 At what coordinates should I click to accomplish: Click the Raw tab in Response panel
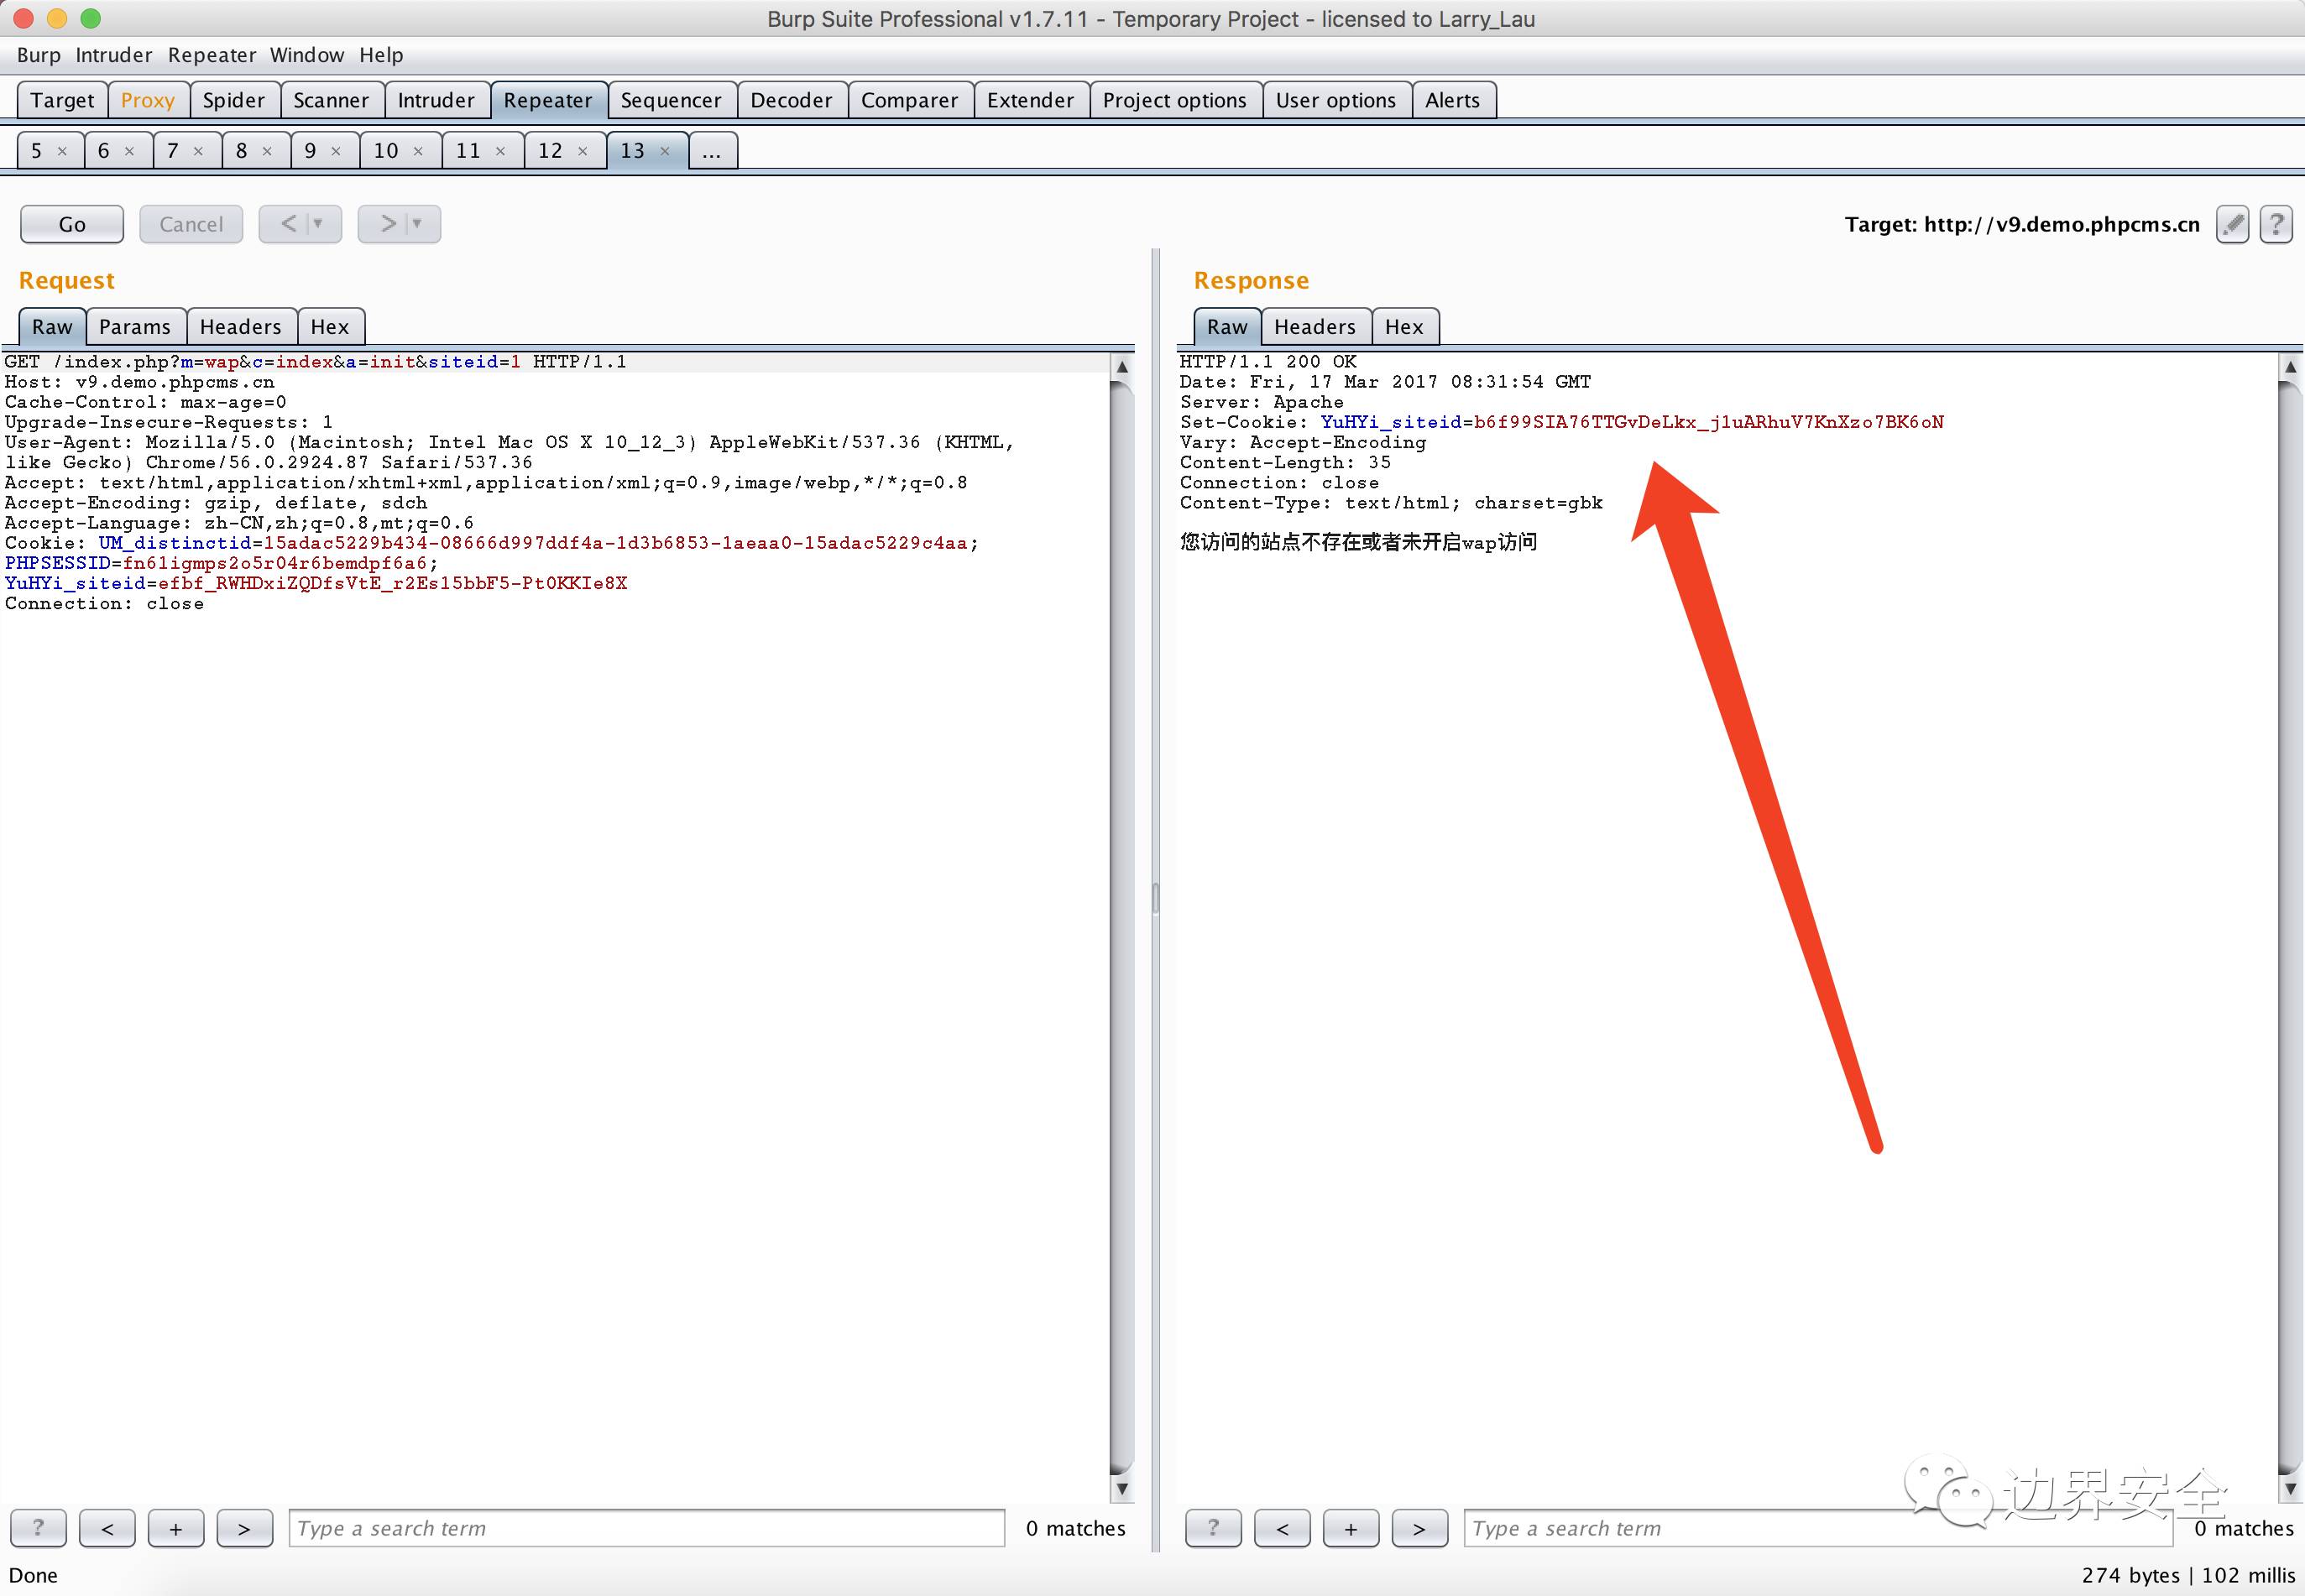coord(1225,326)
